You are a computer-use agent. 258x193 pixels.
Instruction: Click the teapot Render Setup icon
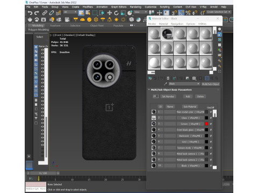pos(30,20)
